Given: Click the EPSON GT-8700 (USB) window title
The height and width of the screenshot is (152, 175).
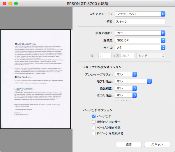Looking at the screenshot, I should coord(87,4).
